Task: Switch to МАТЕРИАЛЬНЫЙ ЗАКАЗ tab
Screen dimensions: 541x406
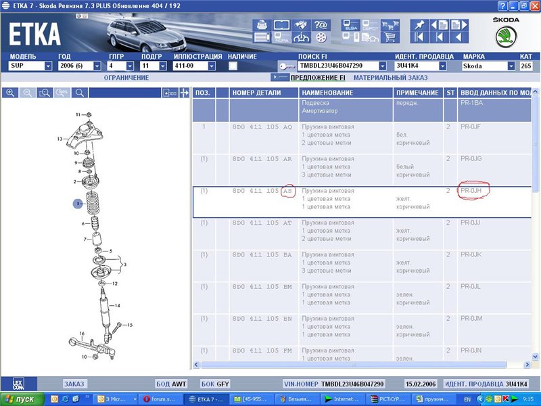Action: pos(391,78)
